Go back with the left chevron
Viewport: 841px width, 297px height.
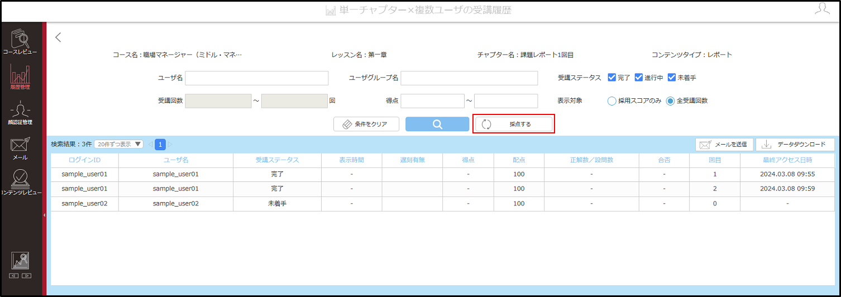[x=58, y=37]
